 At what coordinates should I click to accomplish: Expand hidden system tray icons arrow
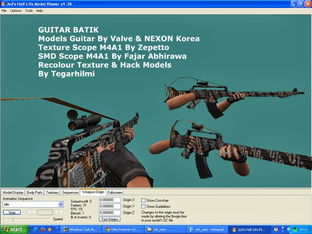coord(289,230)
